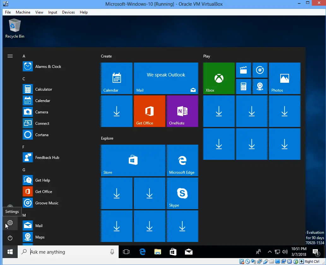The height and width of the screenshot is (265, 326).
Task: Open the Calculator small tile
Action: [x=243, y=87]
